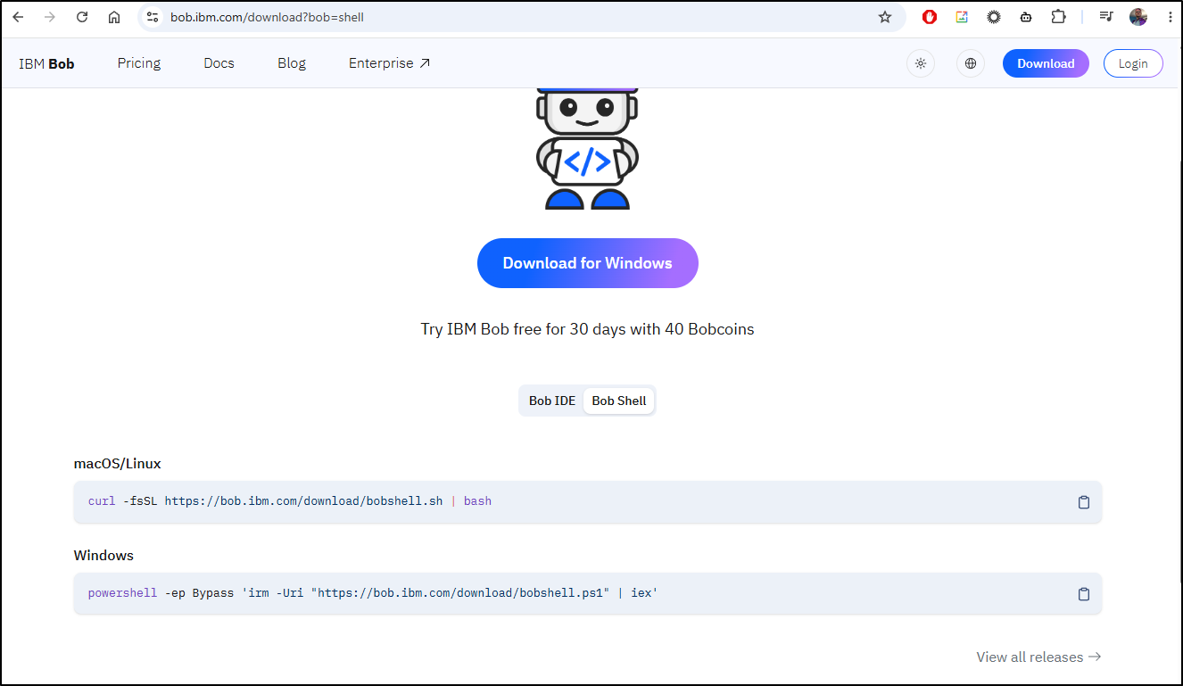Click the browser forward arrow
The width and height of the screenshot is (1183, 686).
[50, 17]
